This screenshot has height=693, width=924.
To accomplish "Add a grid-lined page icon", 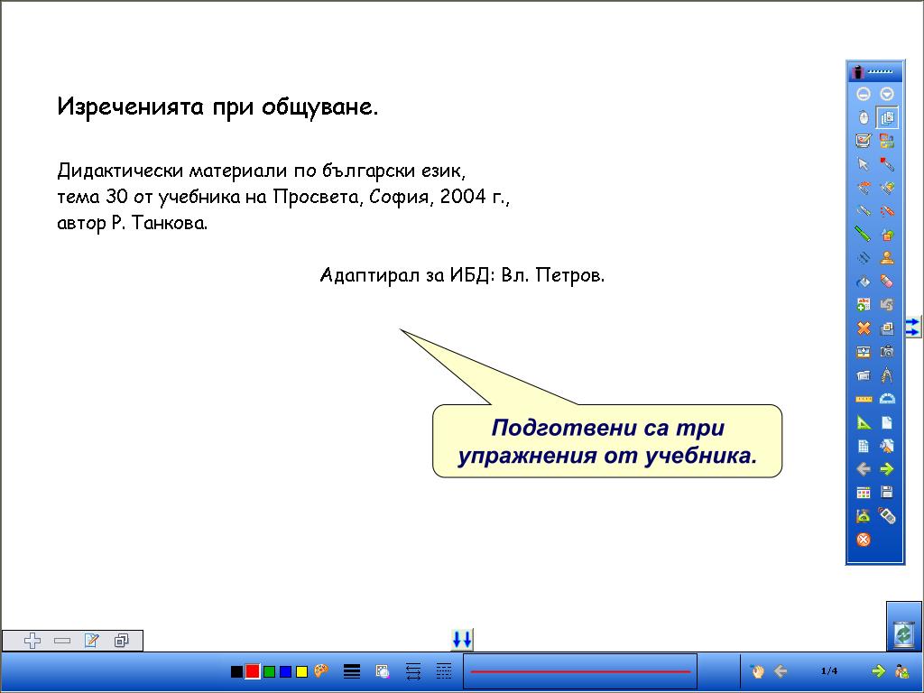I will 864,446.
